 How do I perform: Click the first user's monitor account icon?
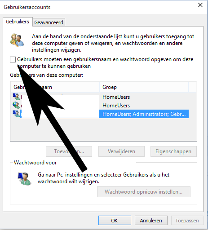(16, 97)
